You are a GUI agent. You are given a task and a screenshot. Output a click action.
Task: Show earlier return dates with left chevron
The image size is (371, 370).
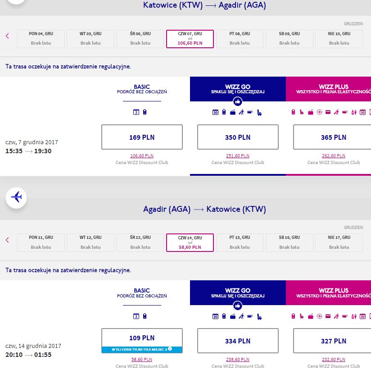tap(7, 240)
